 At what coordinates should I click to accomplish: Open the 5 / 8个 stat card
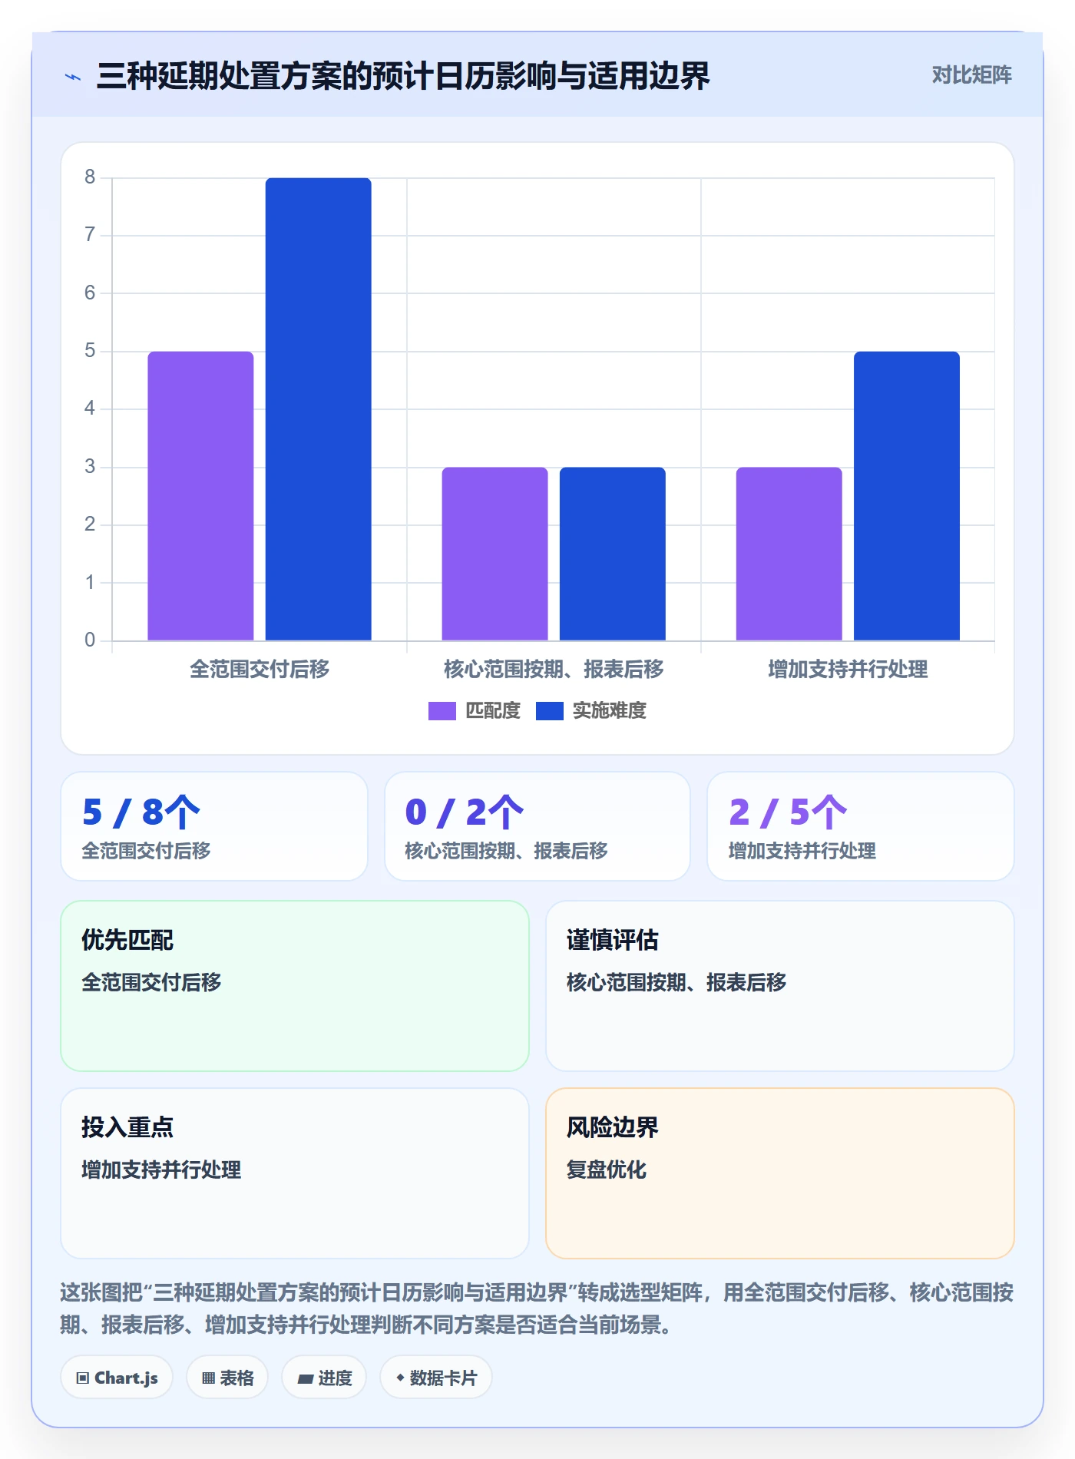[x=214, y=826]
